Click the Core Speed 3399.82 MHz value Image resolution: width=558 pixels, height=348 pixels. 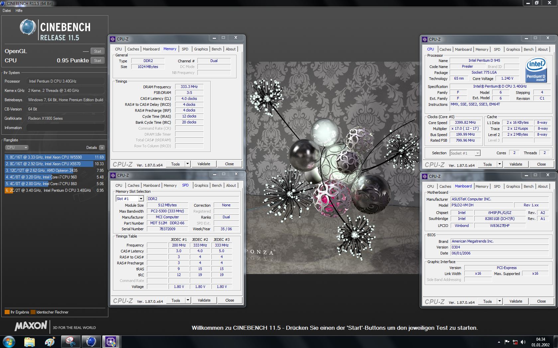tap(465, 123)
